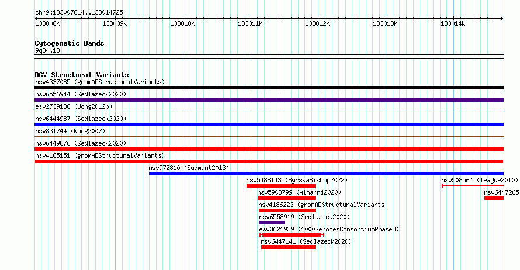Open nsv831744 (Wong2007) label
This screenshot has width=520, height=270.
click(70, 131)
